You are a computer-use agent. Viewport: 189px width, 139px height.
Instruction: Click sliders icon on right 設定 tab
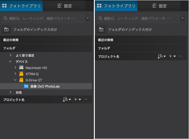tap(154, 6)
